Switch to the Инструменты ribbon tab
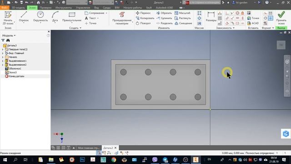291x164 pixels. point(64,8)
